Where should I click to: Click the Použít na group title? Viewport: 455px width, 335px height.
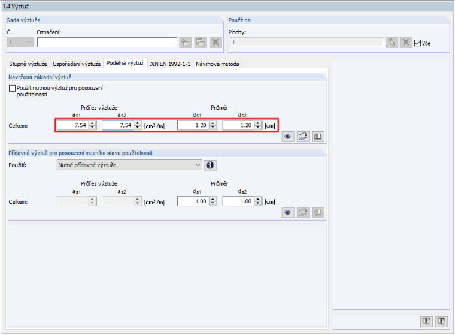click(239, 20)
